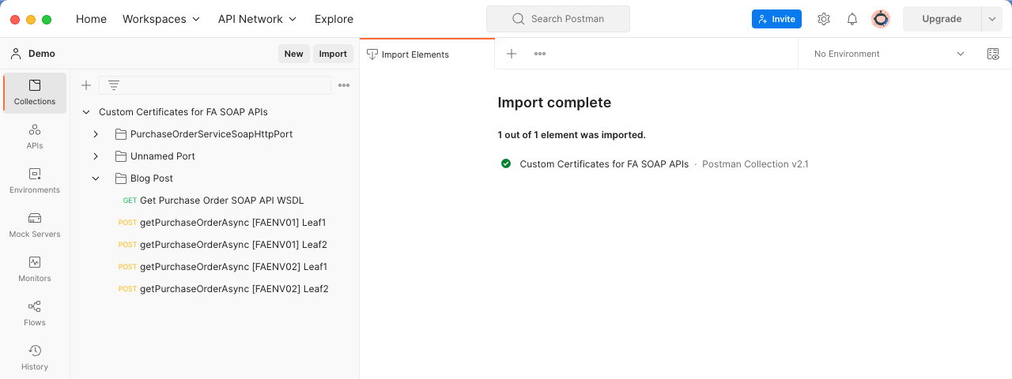Click the Invite button
Image resolution: width=1012 pixels, height=379 pixels.
(x=776, y=19)
